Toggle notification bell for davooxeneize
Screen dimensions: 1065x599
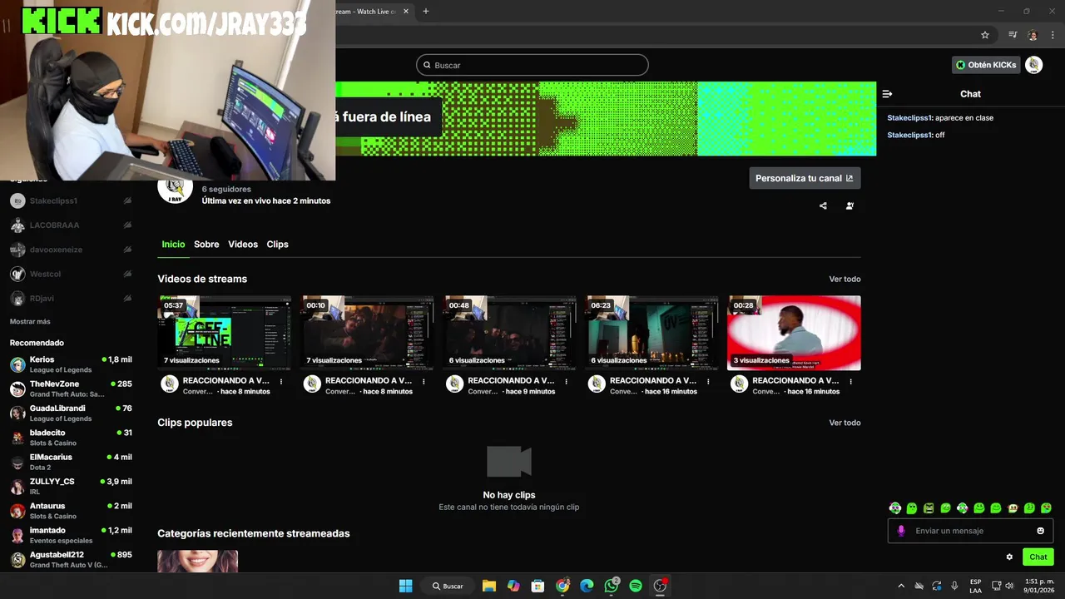pos(127,250)
